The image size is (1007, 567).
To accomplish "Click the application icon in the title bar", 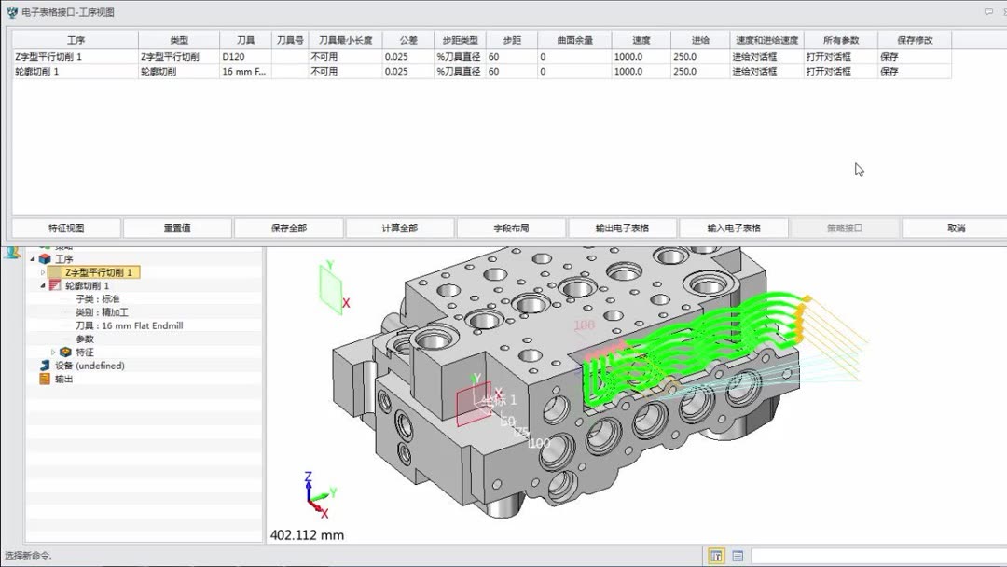I will tap(10, 12).
